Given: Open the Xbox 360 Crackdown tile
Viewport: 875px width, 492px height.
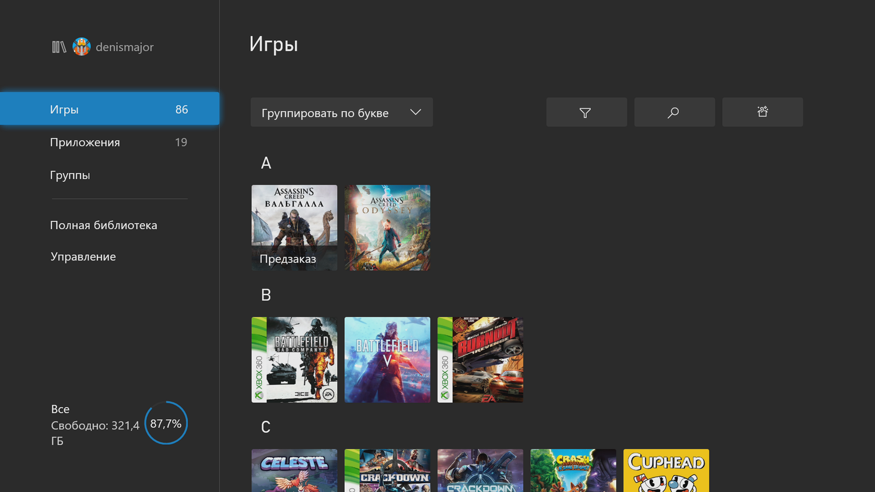Looking at the screenshot, I should pyautogui.click(x=387, y=470).
